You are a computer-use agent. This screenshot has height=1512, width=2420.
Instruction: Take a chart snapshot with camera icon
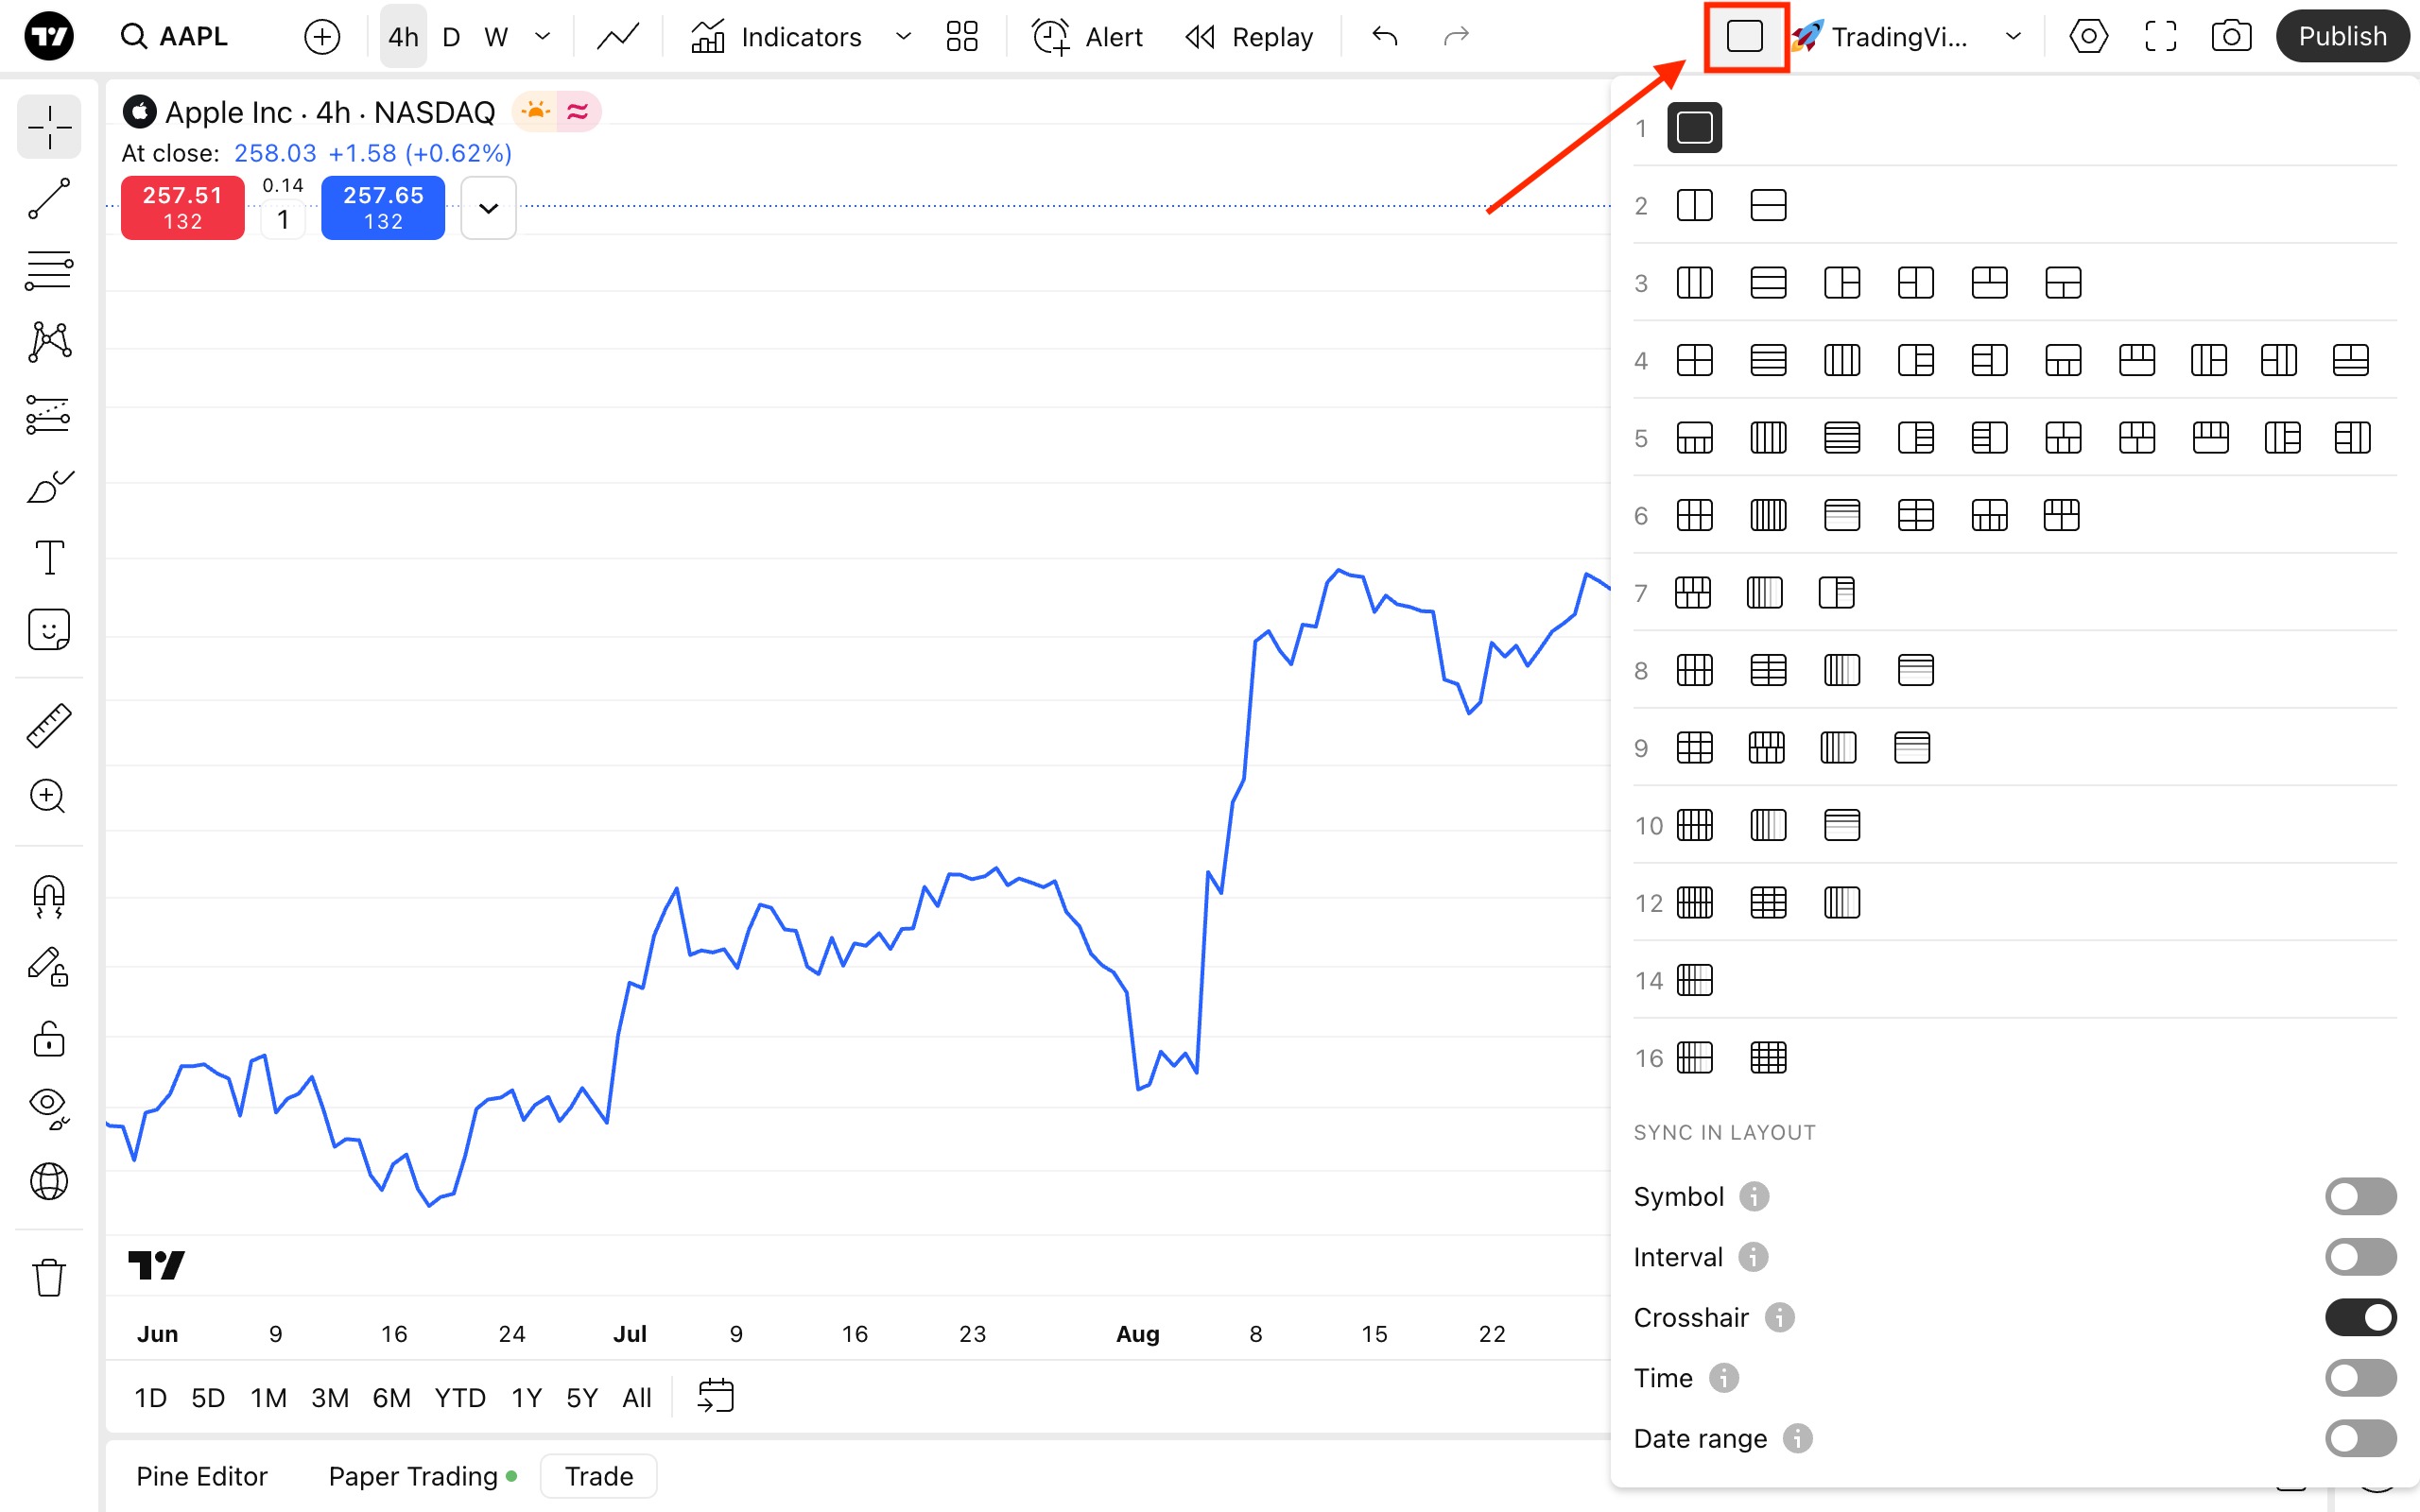pyautogui.click(x=2230, y=37)
